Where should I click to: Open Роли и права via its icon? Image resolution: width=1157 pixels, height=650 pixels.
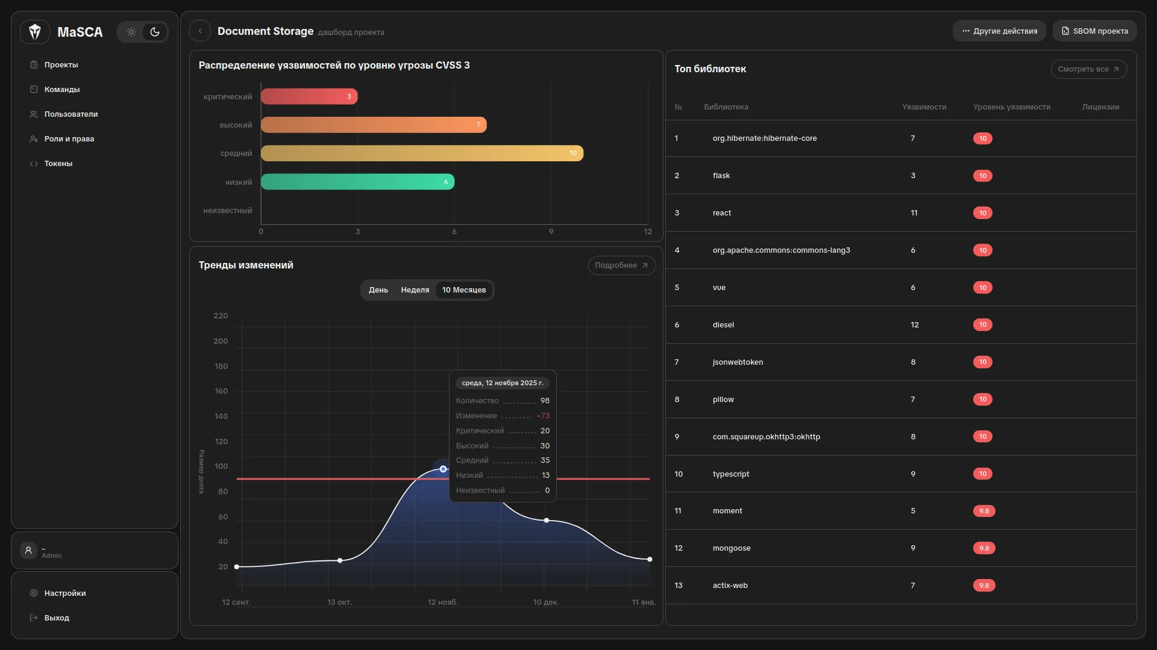(34, 139)
